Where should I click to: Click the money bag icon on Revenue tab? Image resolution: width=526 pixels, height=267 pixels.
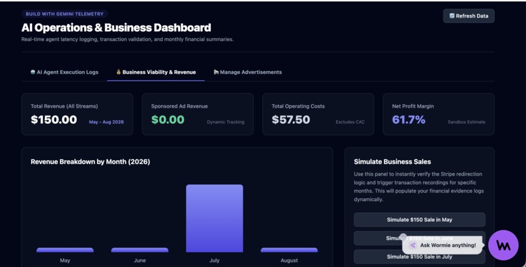(118, 72)
